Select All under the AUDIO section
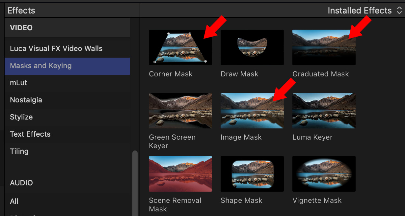405x216 pixels. coord(14,201)
